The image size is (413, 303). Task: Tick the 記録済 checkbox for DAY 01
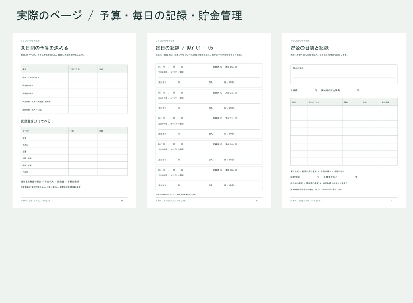221,67
